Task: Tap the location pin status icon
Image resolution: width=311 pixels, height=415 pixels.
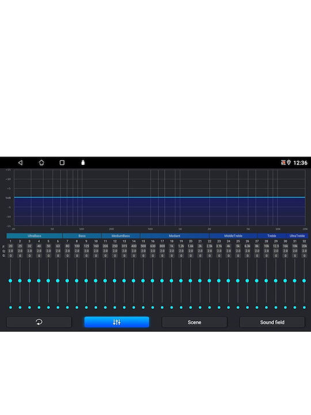Action: 289,163
